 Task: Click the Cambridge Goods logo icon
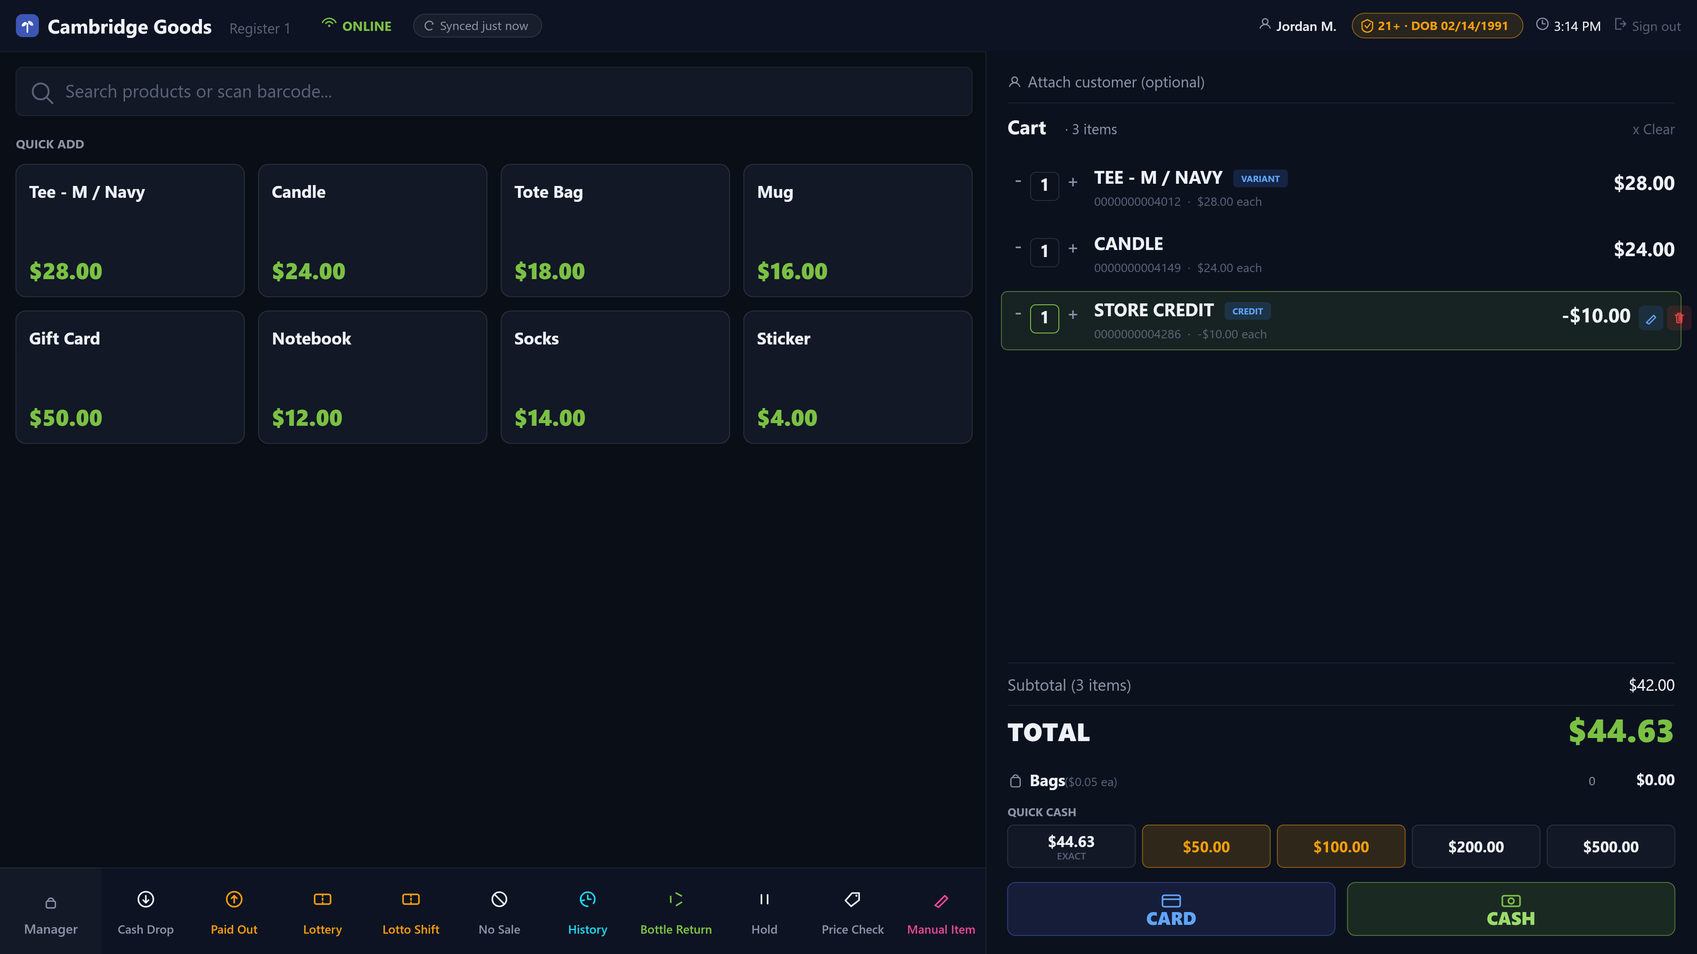pyautogui.click(x=27, y=26)
